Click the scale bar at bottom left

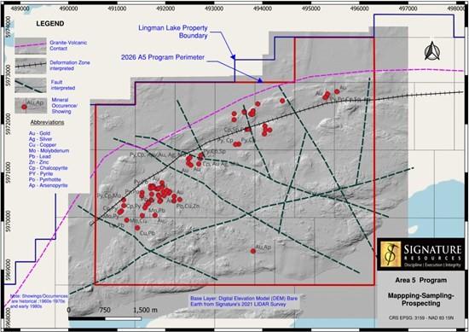(105, 318)
